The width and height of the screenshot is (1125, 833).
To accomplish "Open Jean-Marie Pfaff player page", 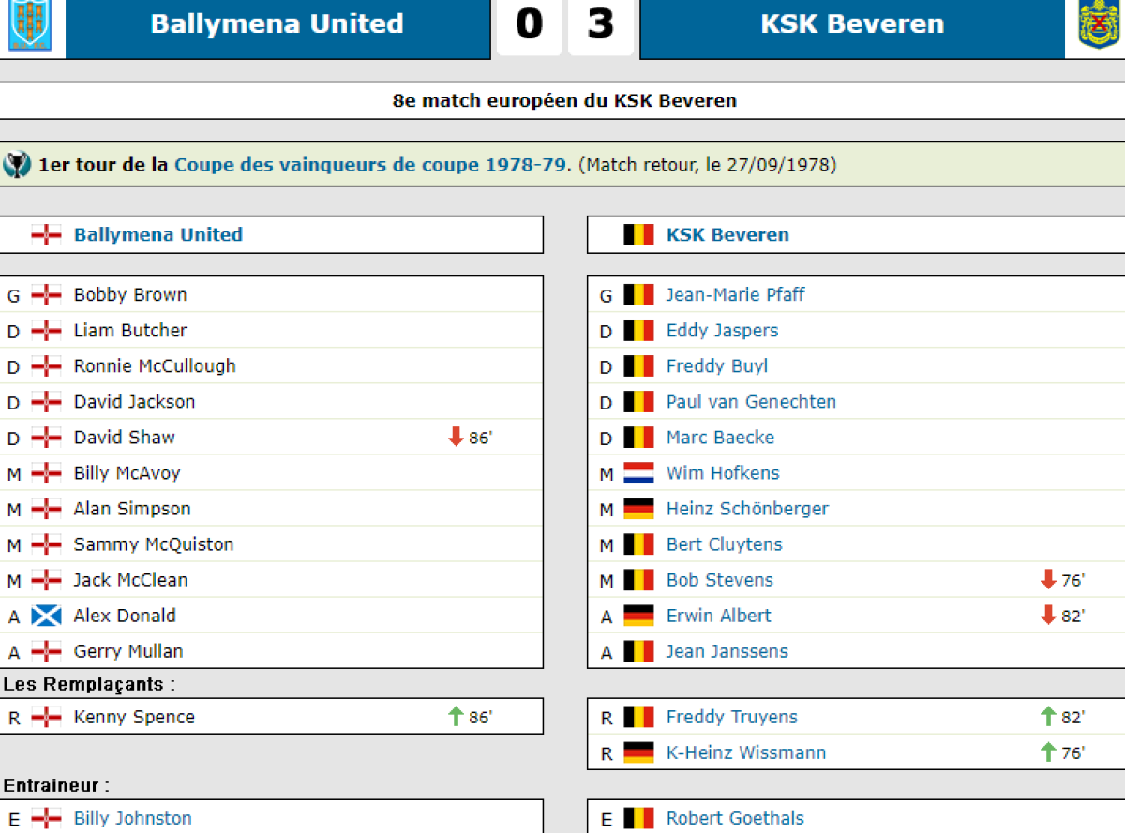I will tap(735, 295).
